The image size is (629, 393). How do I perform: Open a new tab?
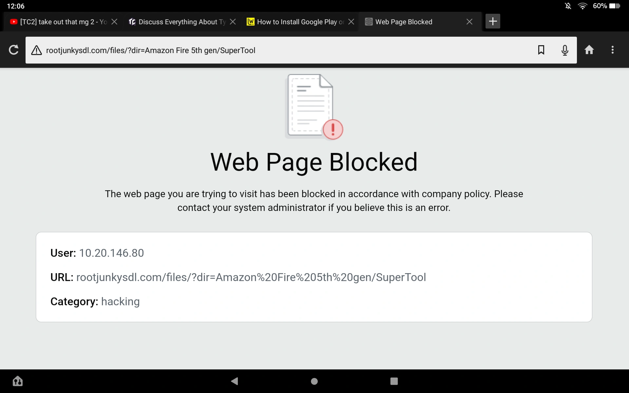[x=492, y=22]
